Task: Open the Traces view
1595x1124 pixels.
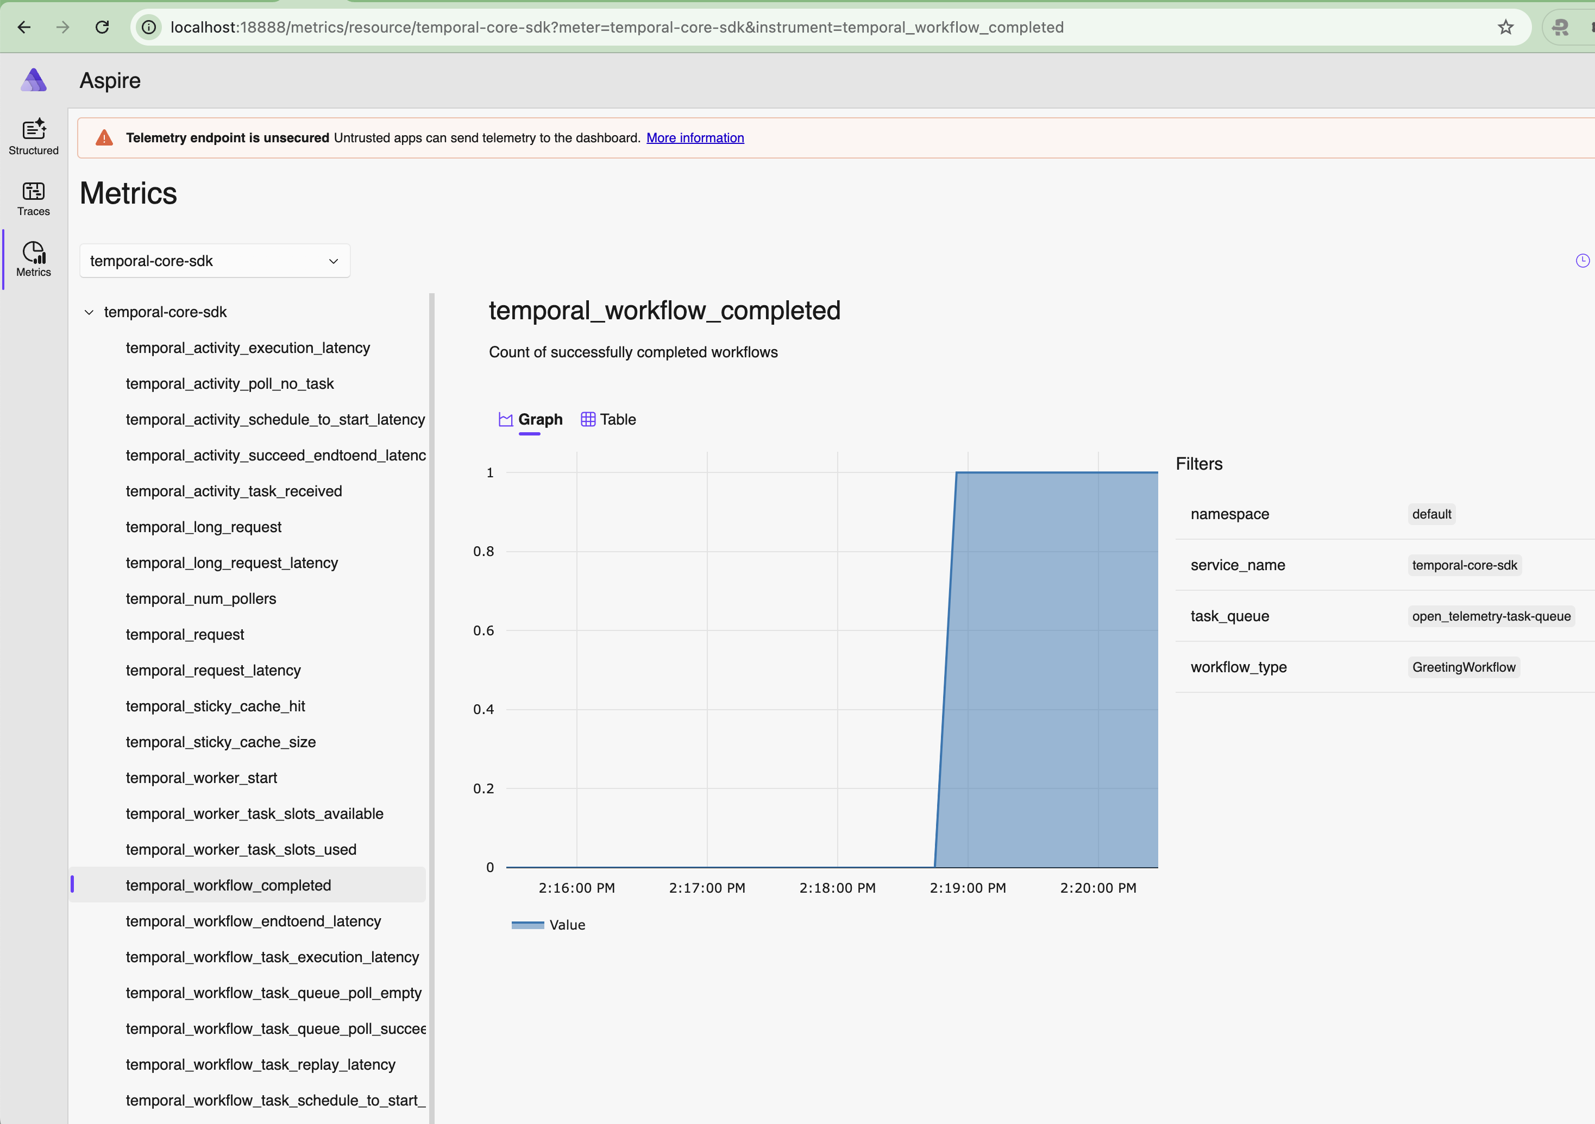Action: coord(33,199)
